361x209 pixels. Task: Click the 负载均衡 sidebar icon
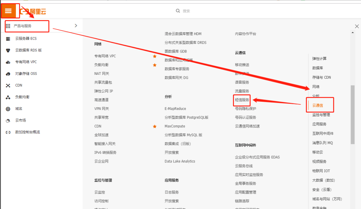8,97
